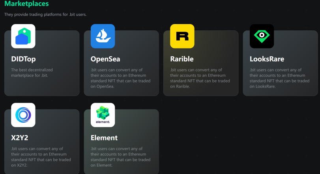Click the yellow Rarible logo icon
The image size is (320, 174).
182,36
